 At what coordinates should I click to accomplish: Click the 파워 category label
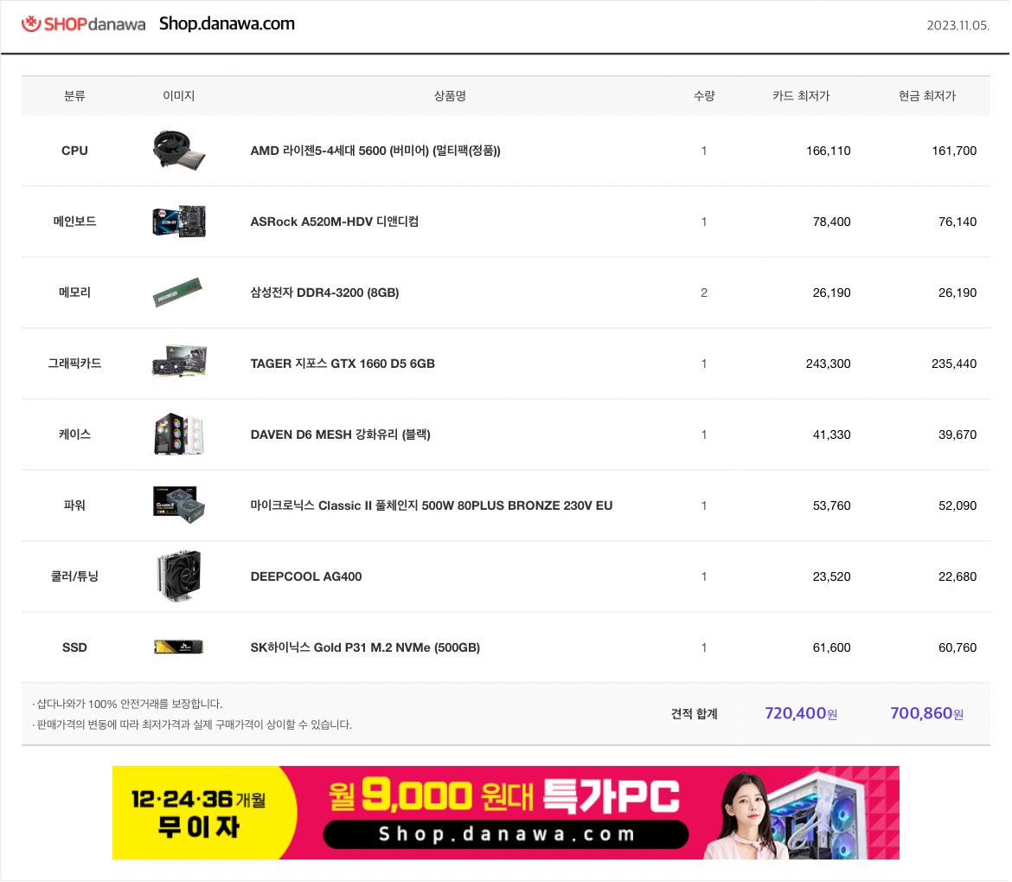coord(74,506)
